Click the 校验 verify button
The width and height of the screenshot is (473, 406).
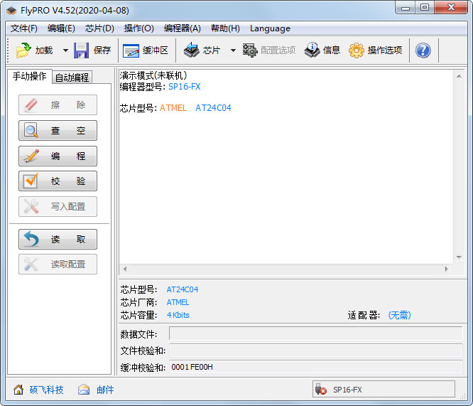[58, 181]
